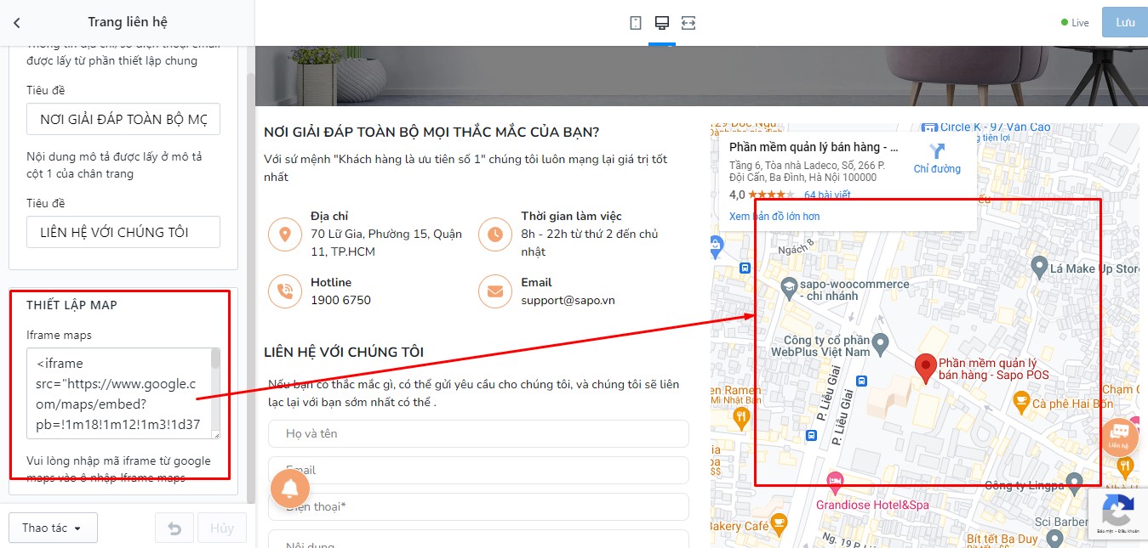Click the Cà phê Hai Bốn map pin
Viewport: 1148px width, 548px height.
(x=1021, y=401)
